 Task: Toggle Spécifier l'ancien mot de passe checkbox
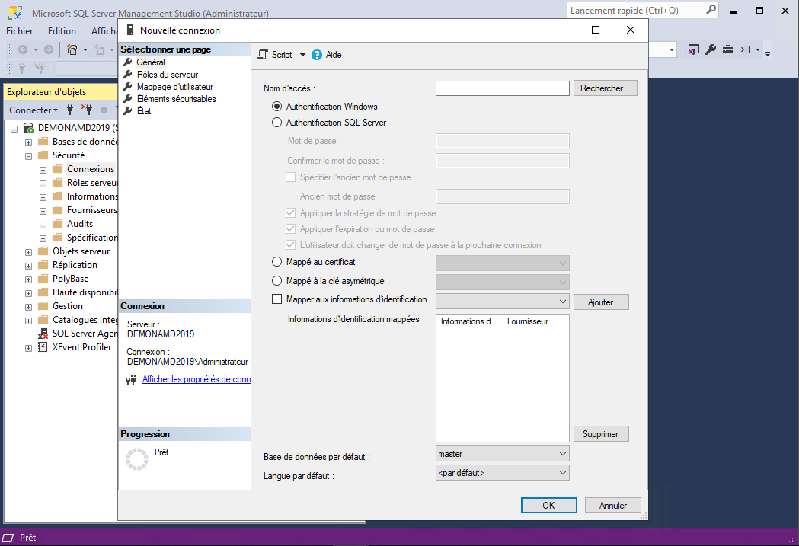click(x=290, y=177)
